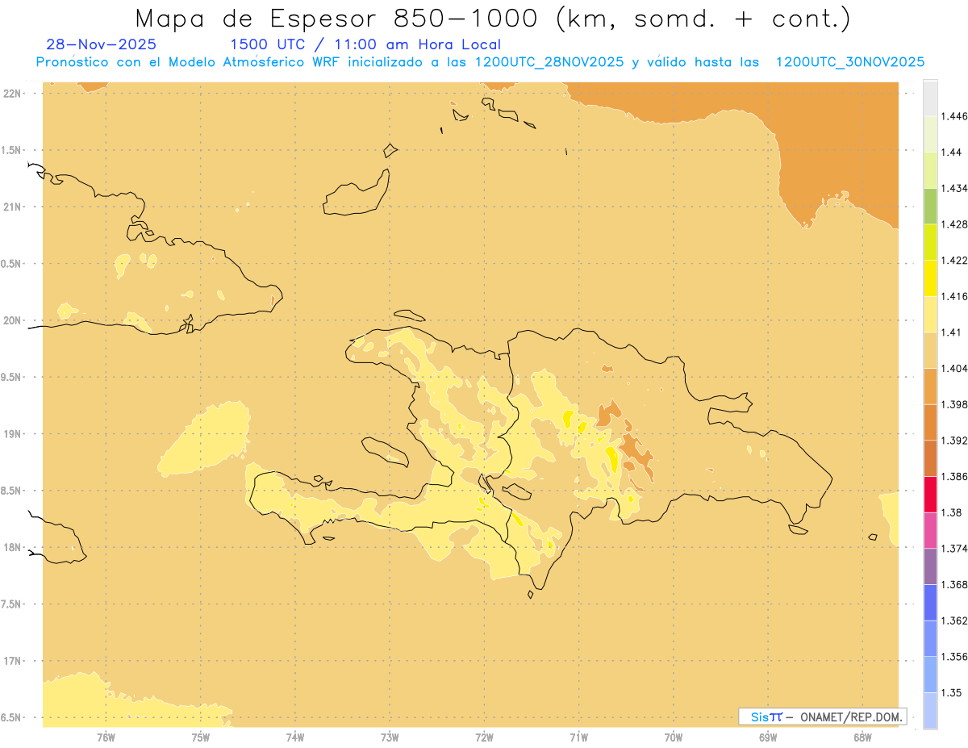Click the legend value '1.35'
968x748 pixels.
click(x=953, y=692)
